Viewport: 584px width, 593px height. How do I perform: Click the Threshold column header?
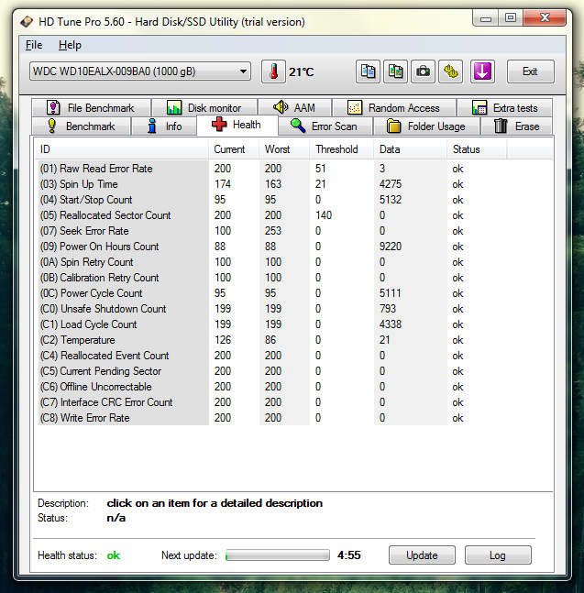[342, 149]
